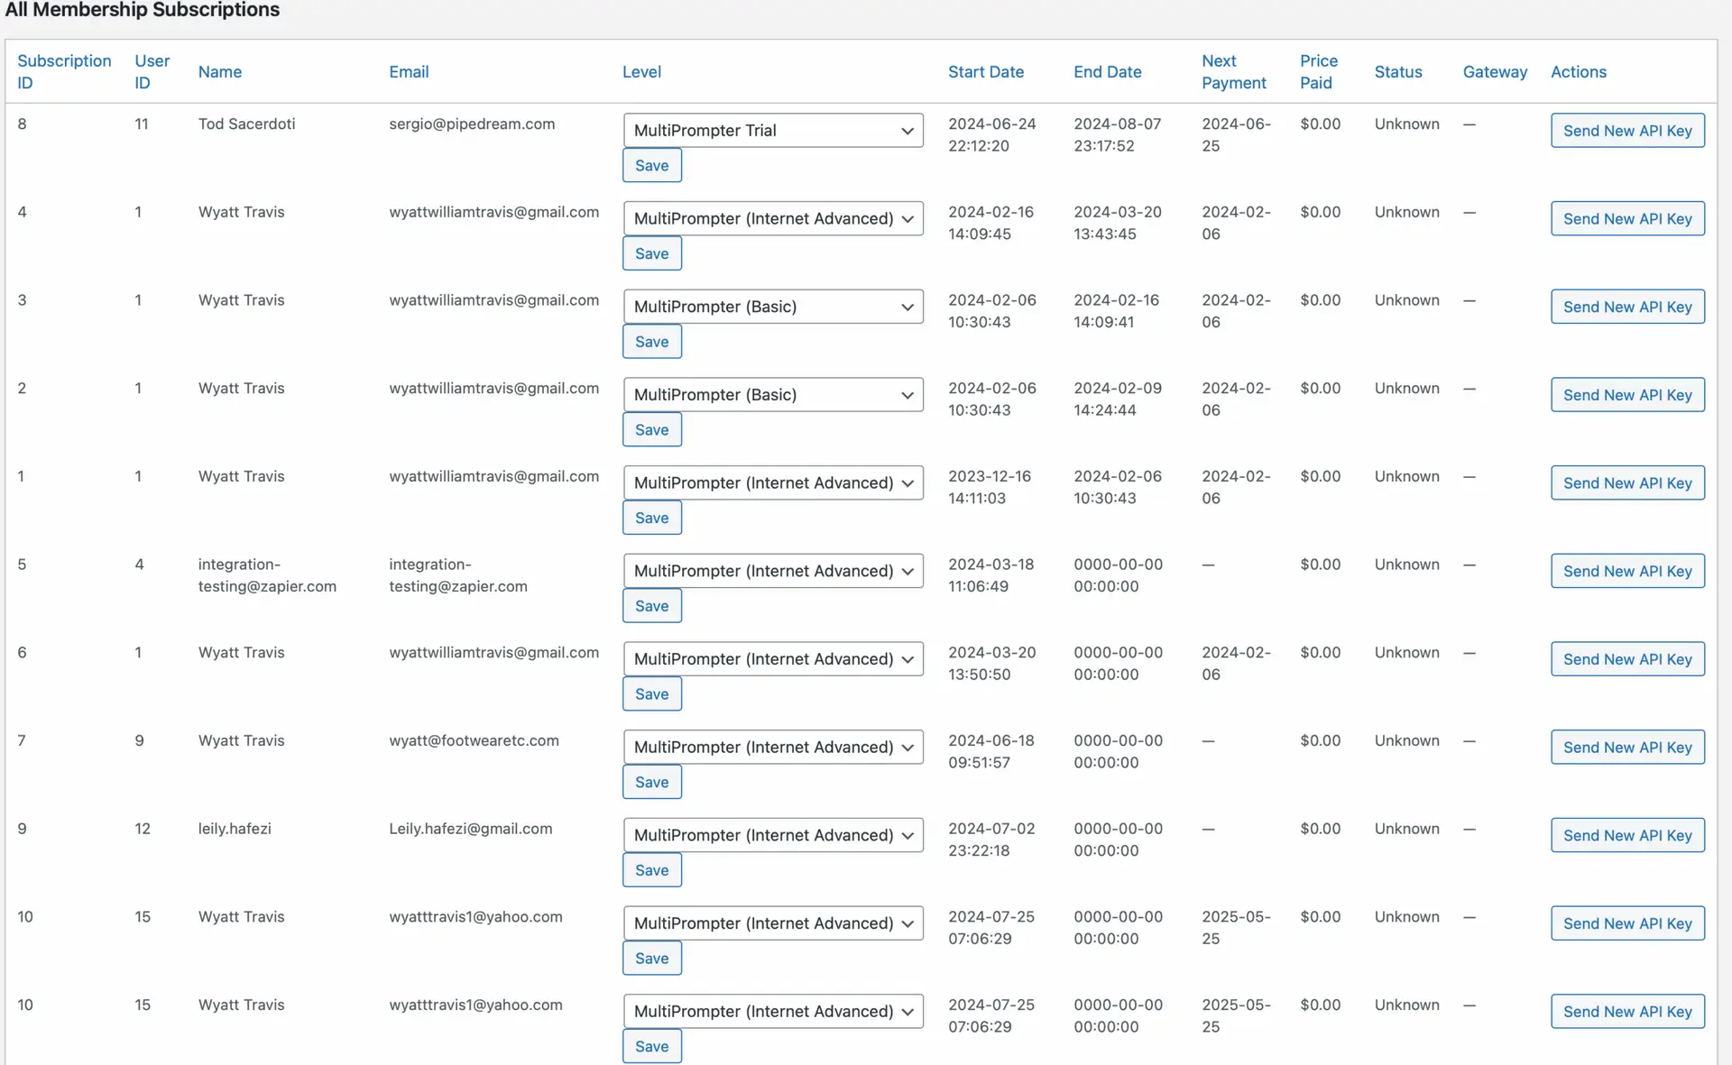
Task: Send New API Key to sergio@pipedream.com
Action: [x=1626, y=130]
